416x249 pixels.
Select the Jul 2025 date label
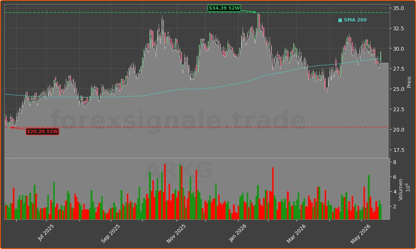pos(45,232)
